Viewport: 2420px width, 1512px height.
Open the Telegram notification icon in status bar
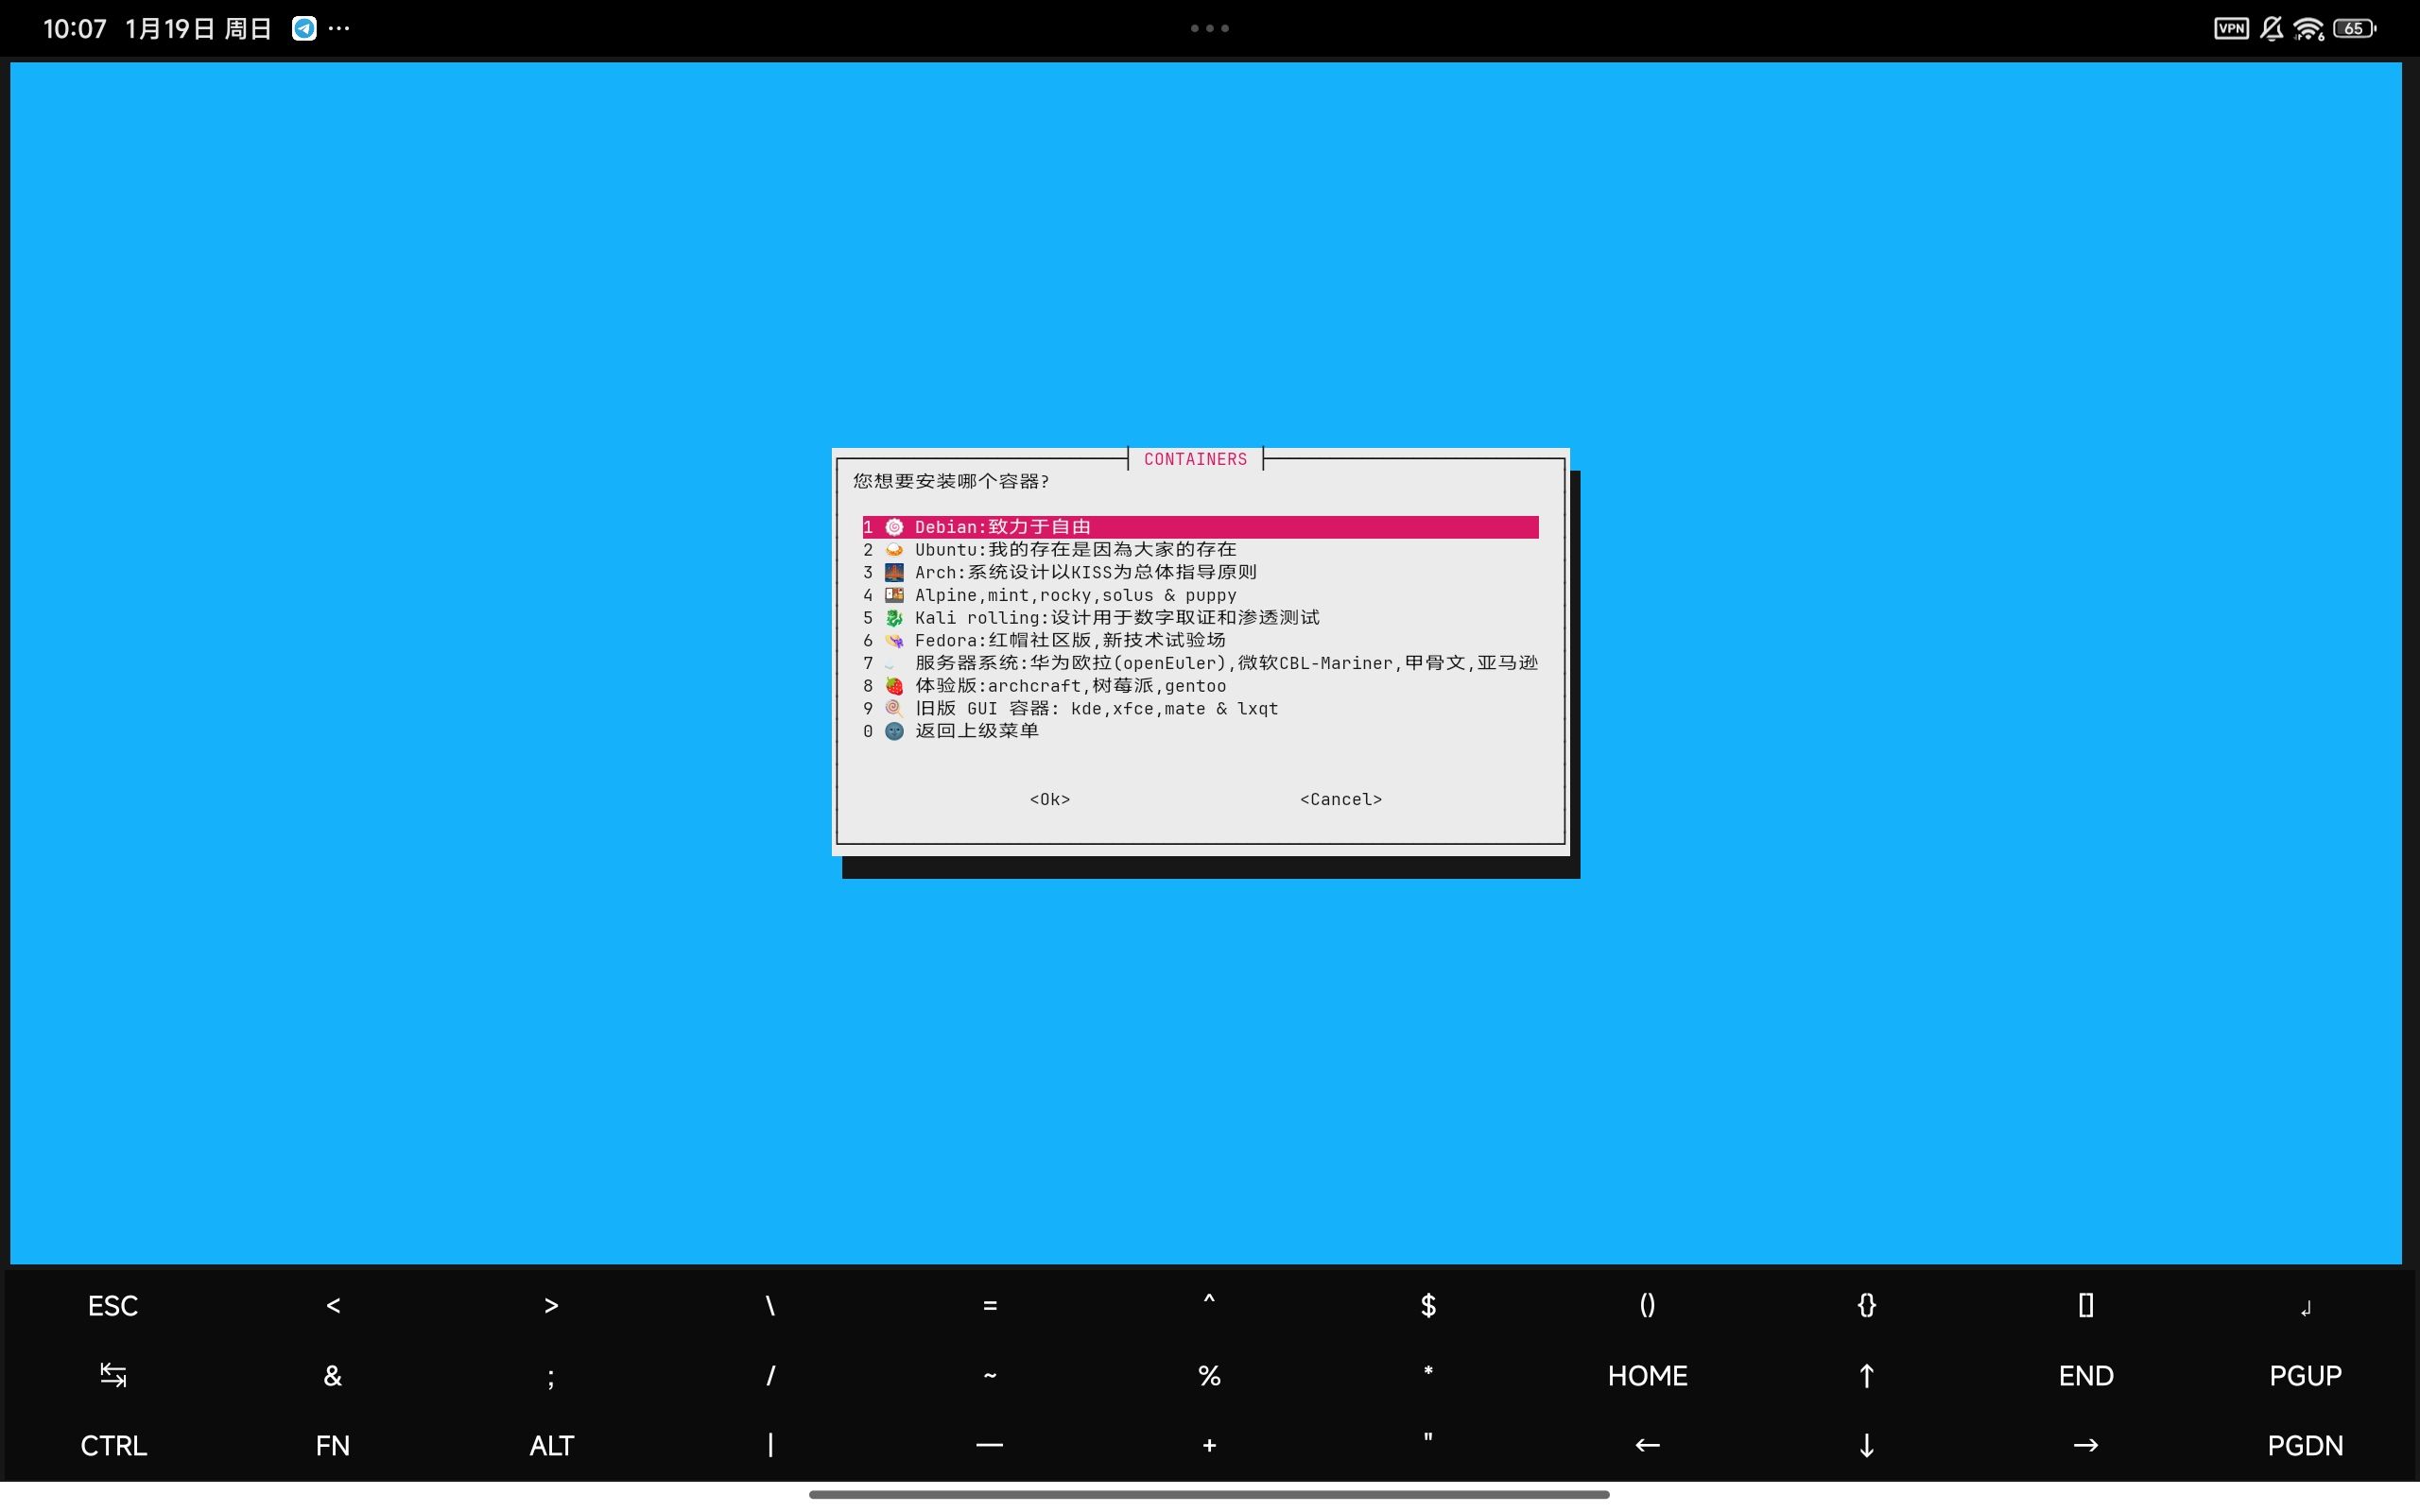[304, 28]
